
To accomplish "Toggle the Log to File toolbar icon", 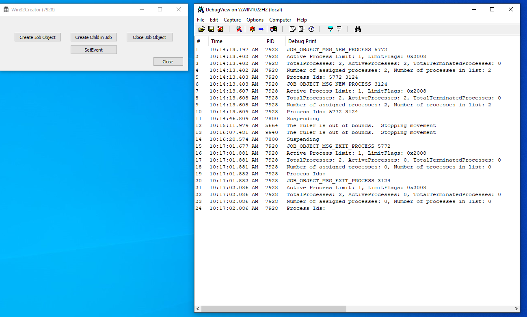I will tap(220, 29).
